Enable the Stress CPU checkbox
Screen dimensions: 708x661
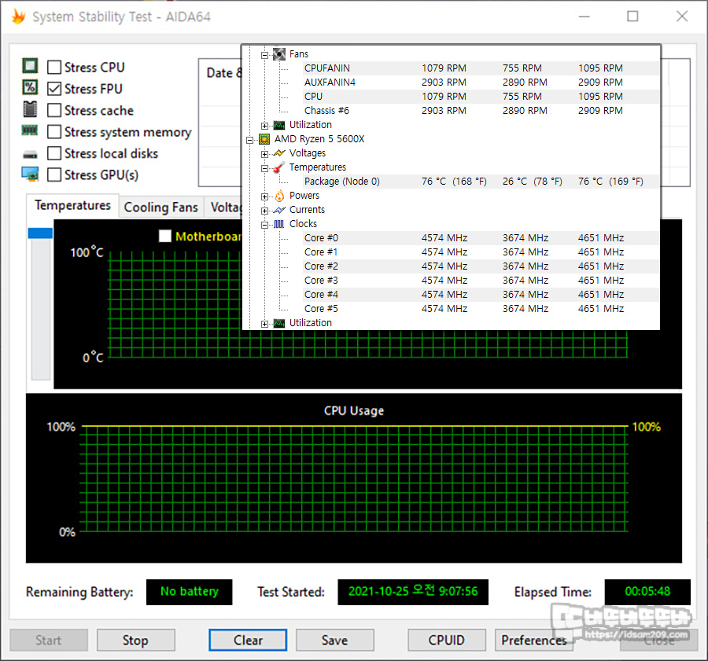[x=54, y=68]
